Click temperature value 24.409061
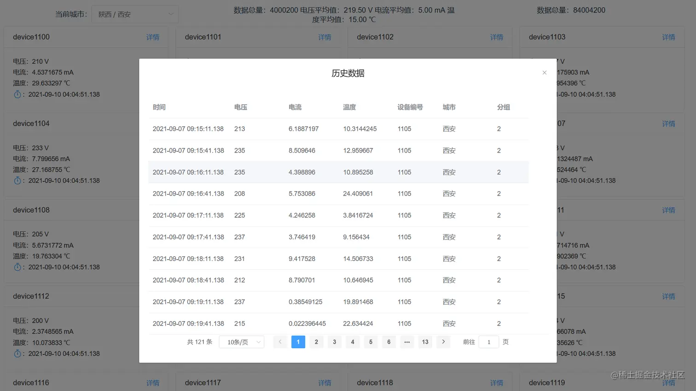This screenshot has width=696, height=391. (x=358, y=194)
